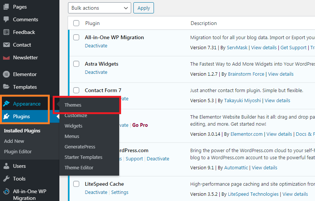Screen dimensions: 315x201
Task: Check the LiteSpeed Cache plugin checkbox
Action: (x=76, y=184)
